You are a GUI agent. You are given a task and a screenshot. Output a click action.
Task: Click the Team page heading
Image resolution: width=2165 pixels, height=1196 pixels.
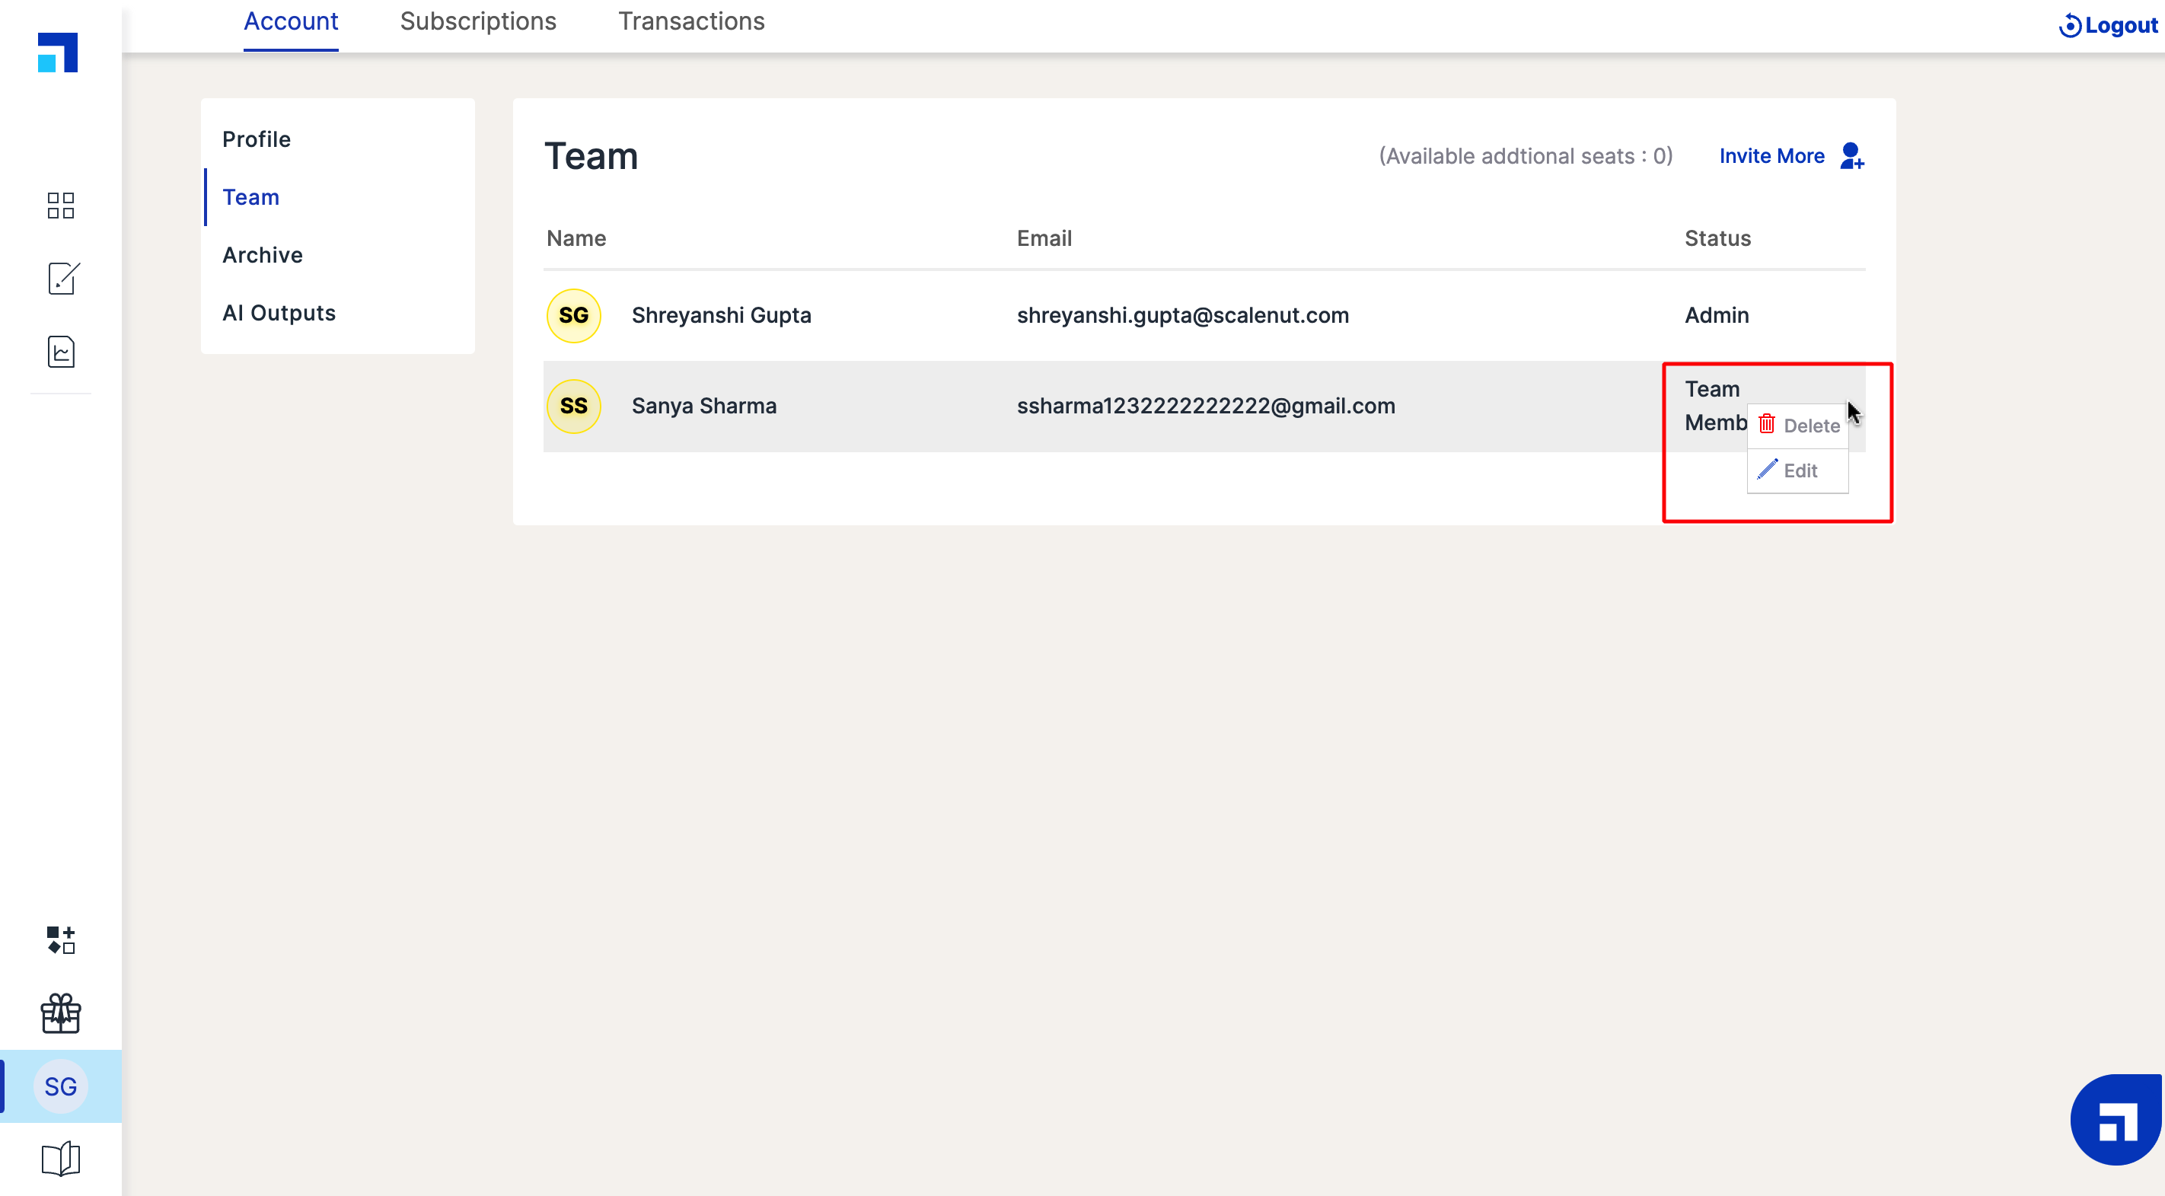point(591,156)
